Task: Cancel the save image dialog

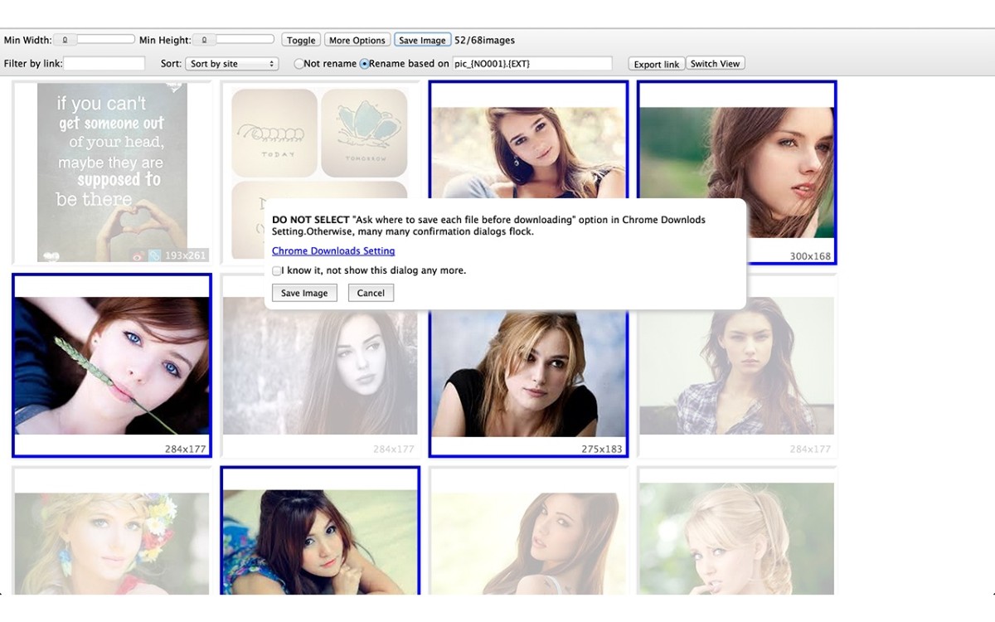Action: 371,293
